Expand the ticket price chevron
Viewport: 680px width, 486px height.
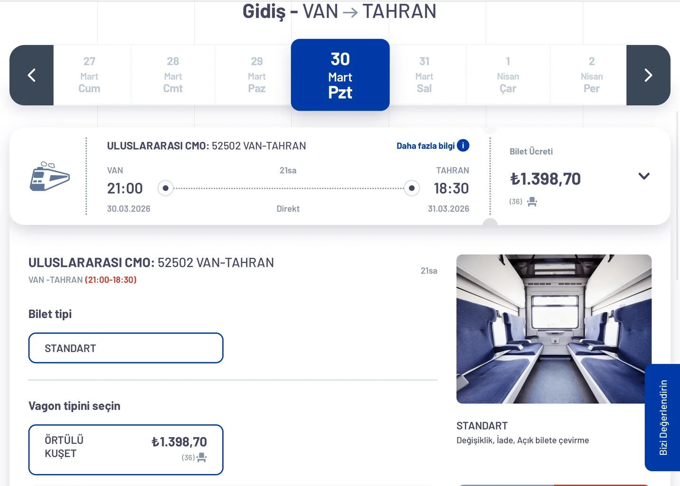point(644,176)
